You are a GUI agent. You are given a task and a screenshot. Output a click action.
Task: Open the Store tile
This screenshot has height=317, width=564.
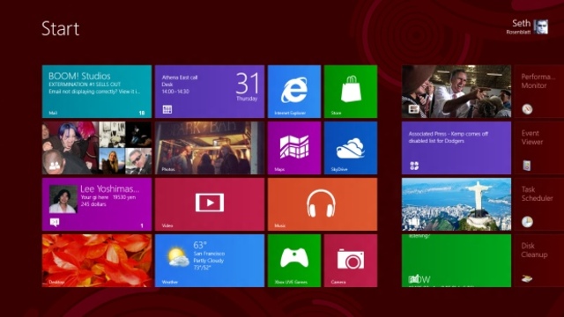(x=351, y=92)
